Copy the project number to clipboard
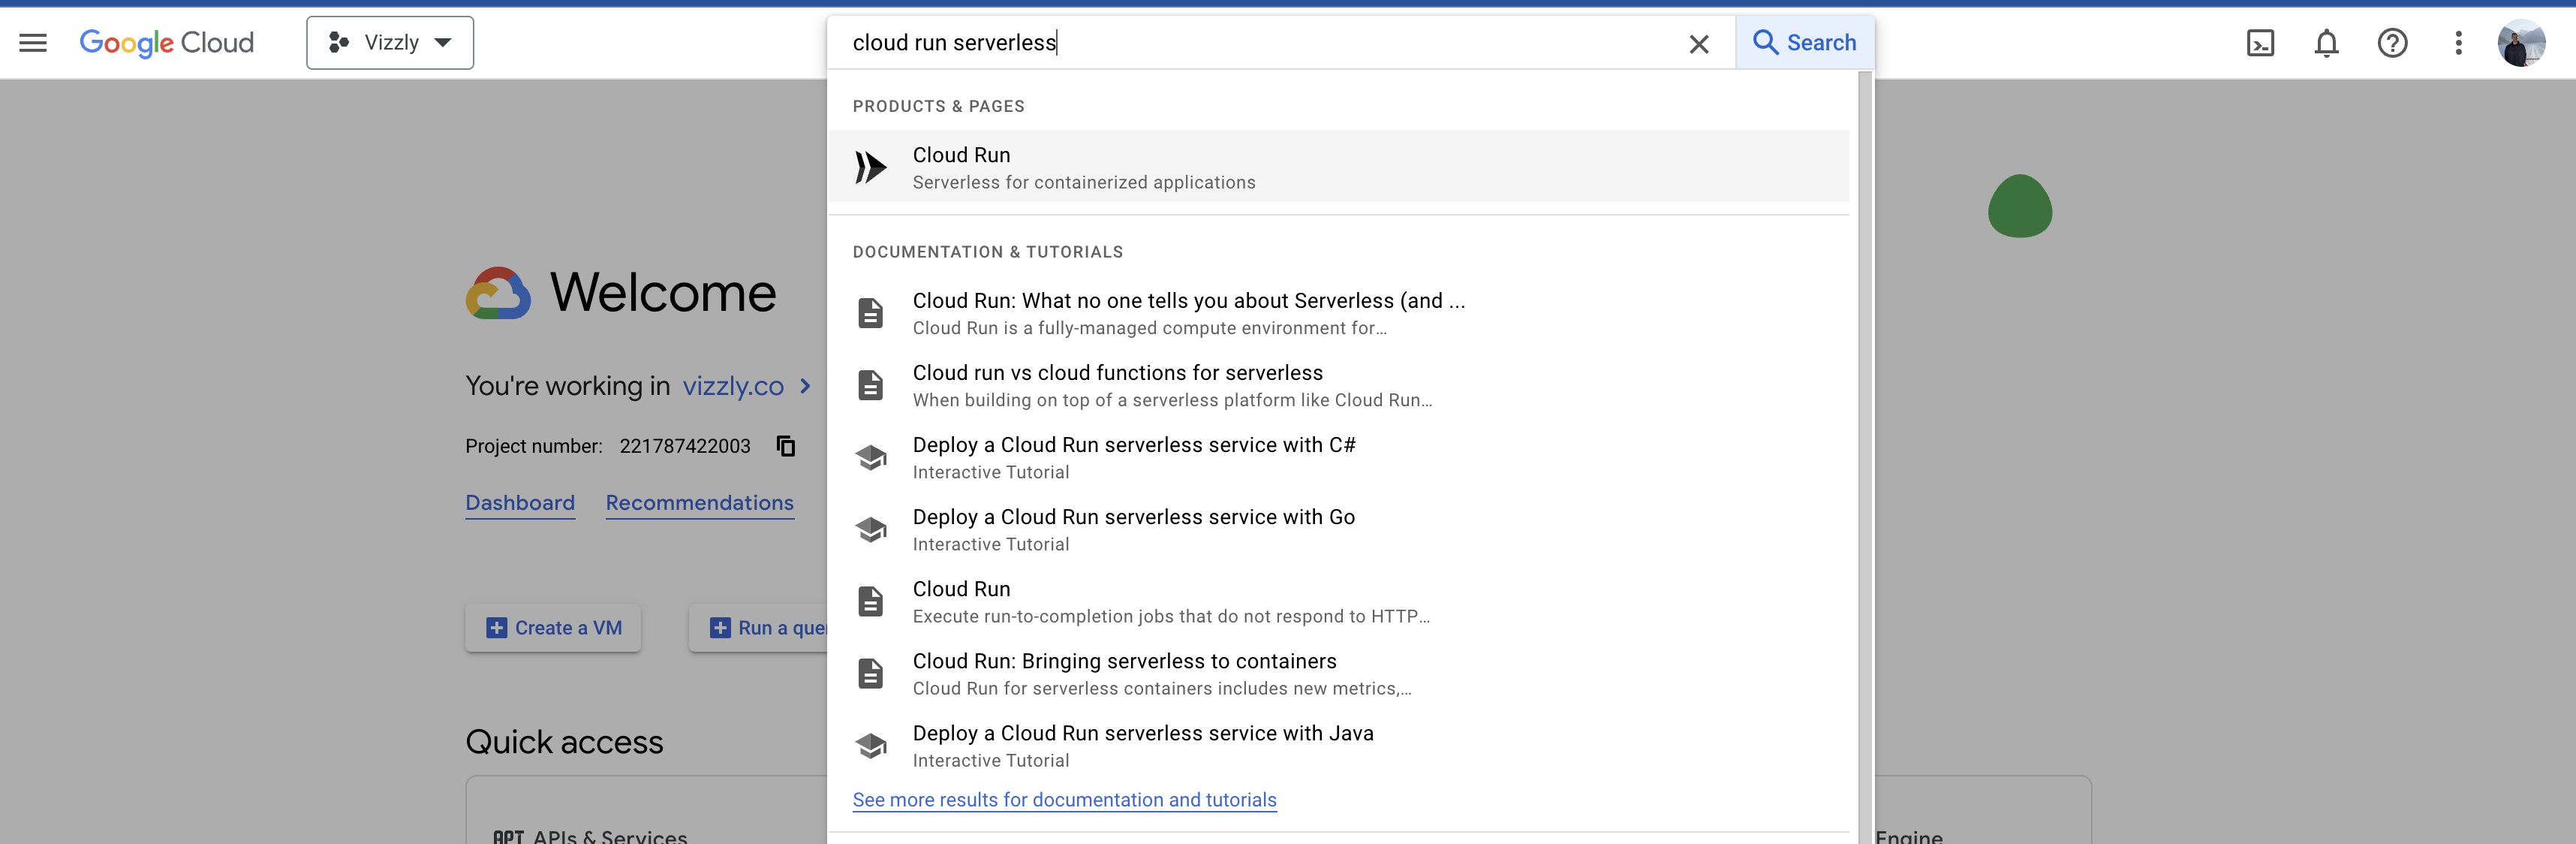Viewport: 2576px width, 844px height. (786, 446)
